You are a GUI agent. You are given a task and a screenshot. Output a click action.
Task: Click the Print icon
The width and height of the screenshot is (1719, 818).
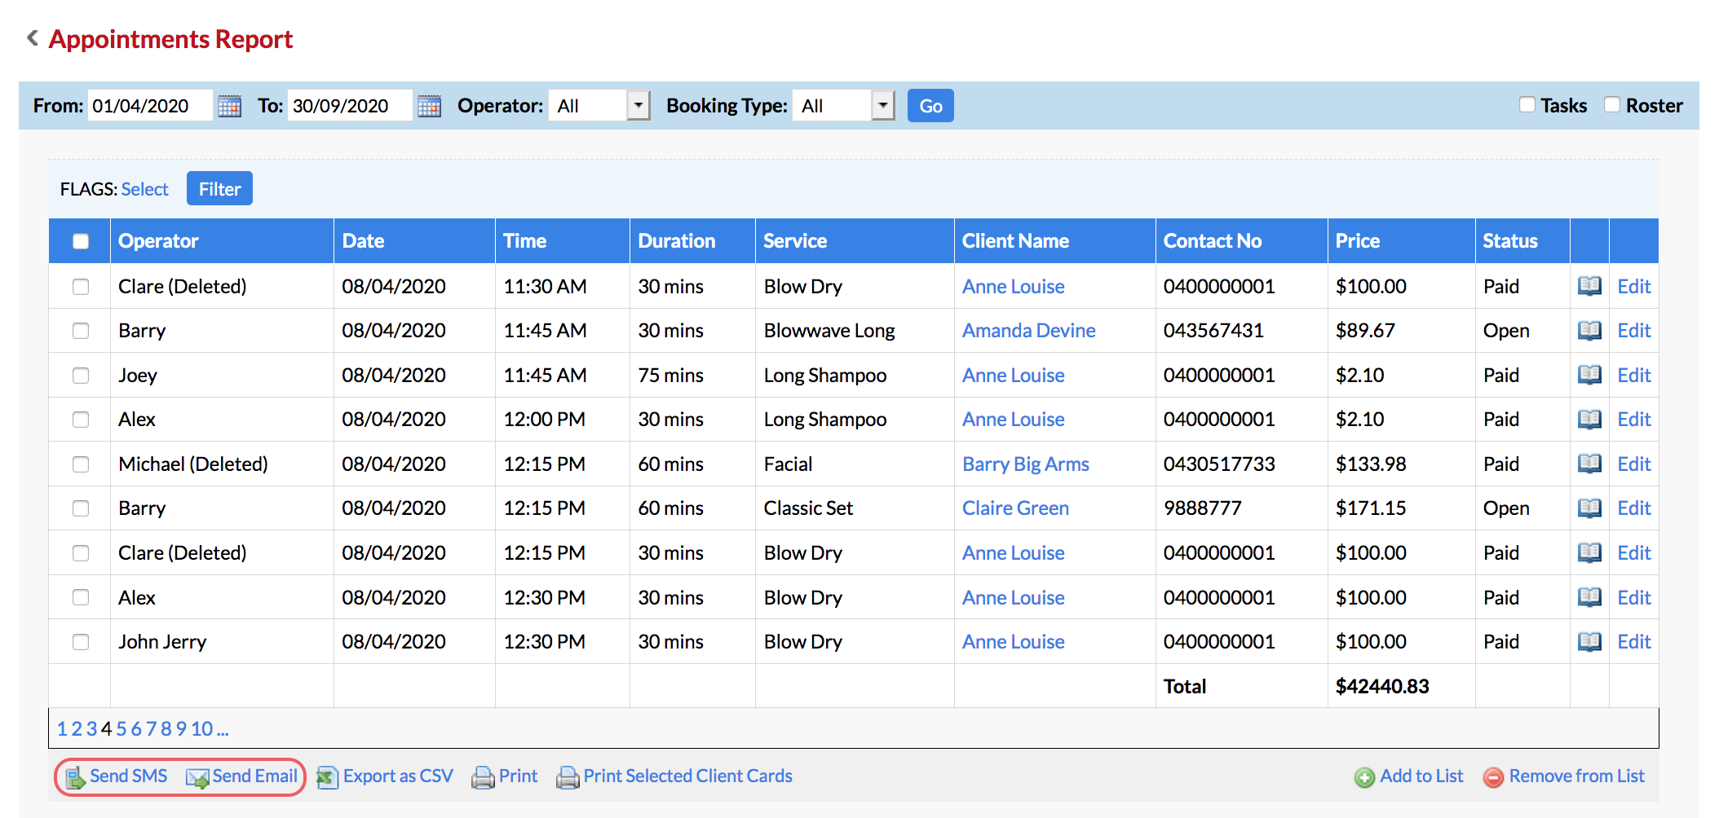tap(484, 776)
